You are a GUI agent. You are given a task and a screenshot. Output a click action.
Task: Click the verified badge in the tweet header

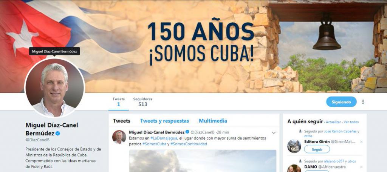[187, 132]
